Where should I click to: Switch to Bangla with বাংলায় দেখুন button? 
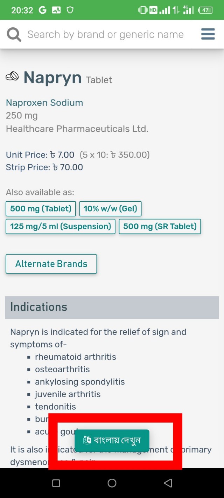112,440
